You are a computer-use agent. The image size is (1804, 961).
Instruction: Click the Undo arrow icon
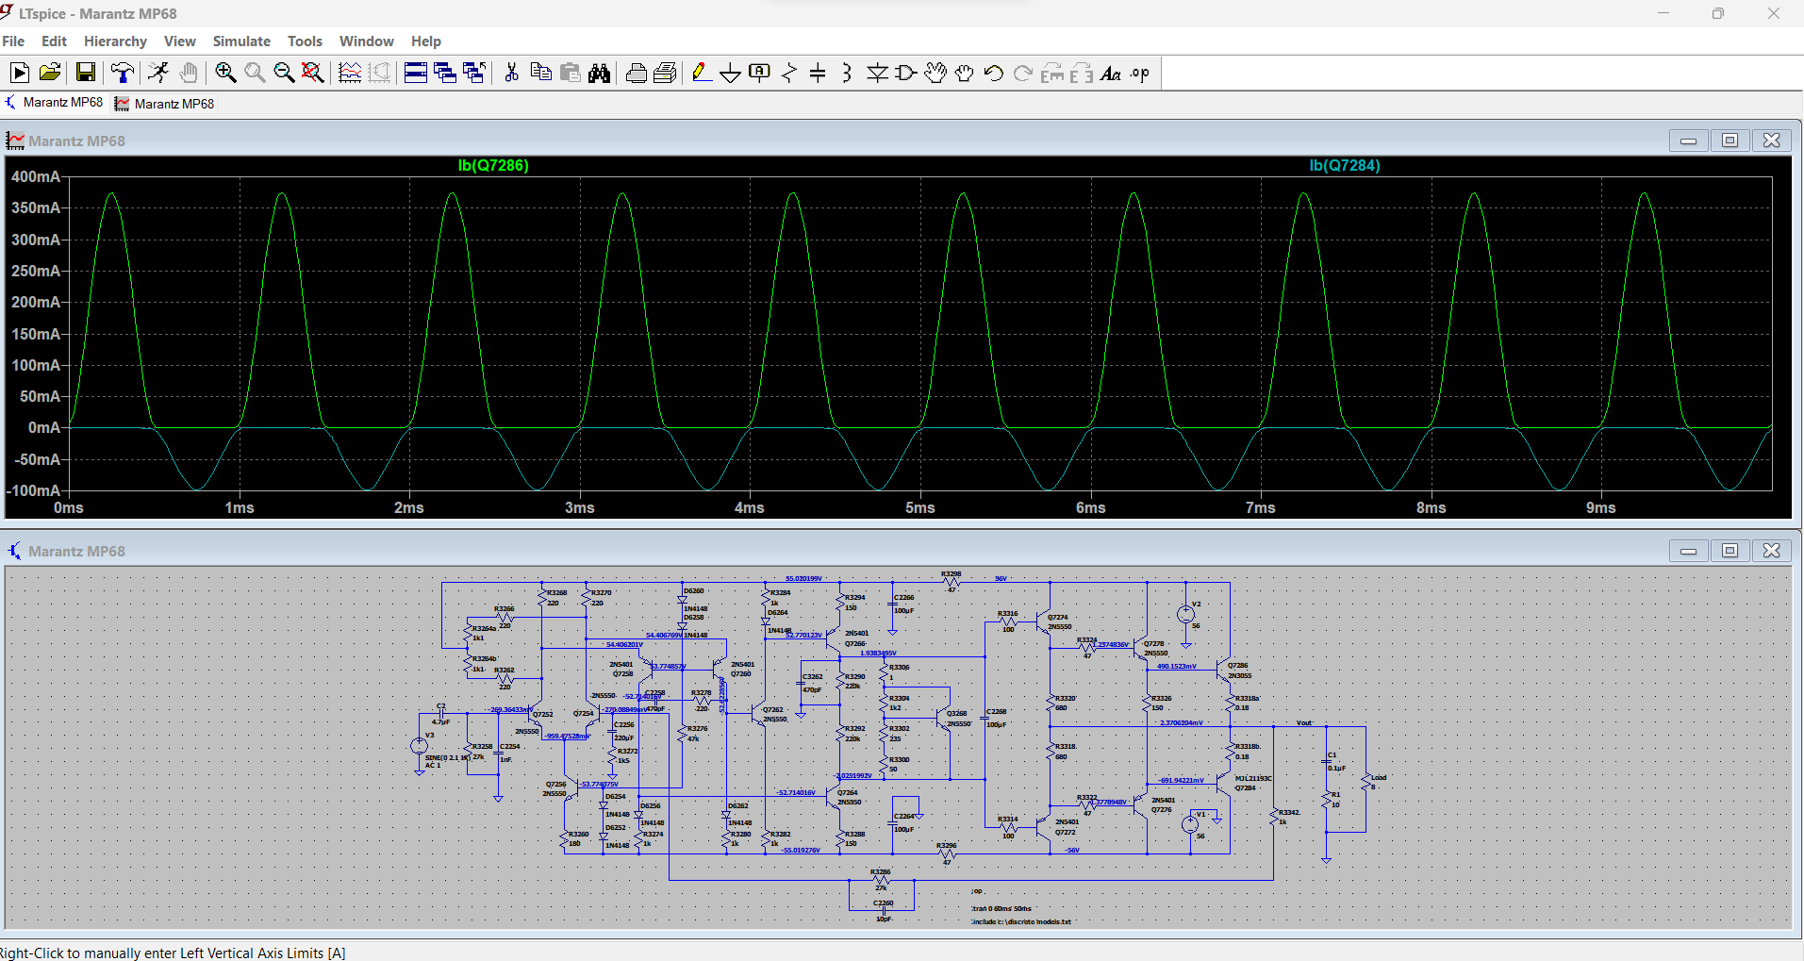tap(993, 74)
